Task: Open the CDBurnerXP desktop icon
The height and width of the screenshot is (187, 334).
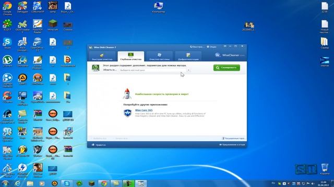Action: click(x=38, y=8)
